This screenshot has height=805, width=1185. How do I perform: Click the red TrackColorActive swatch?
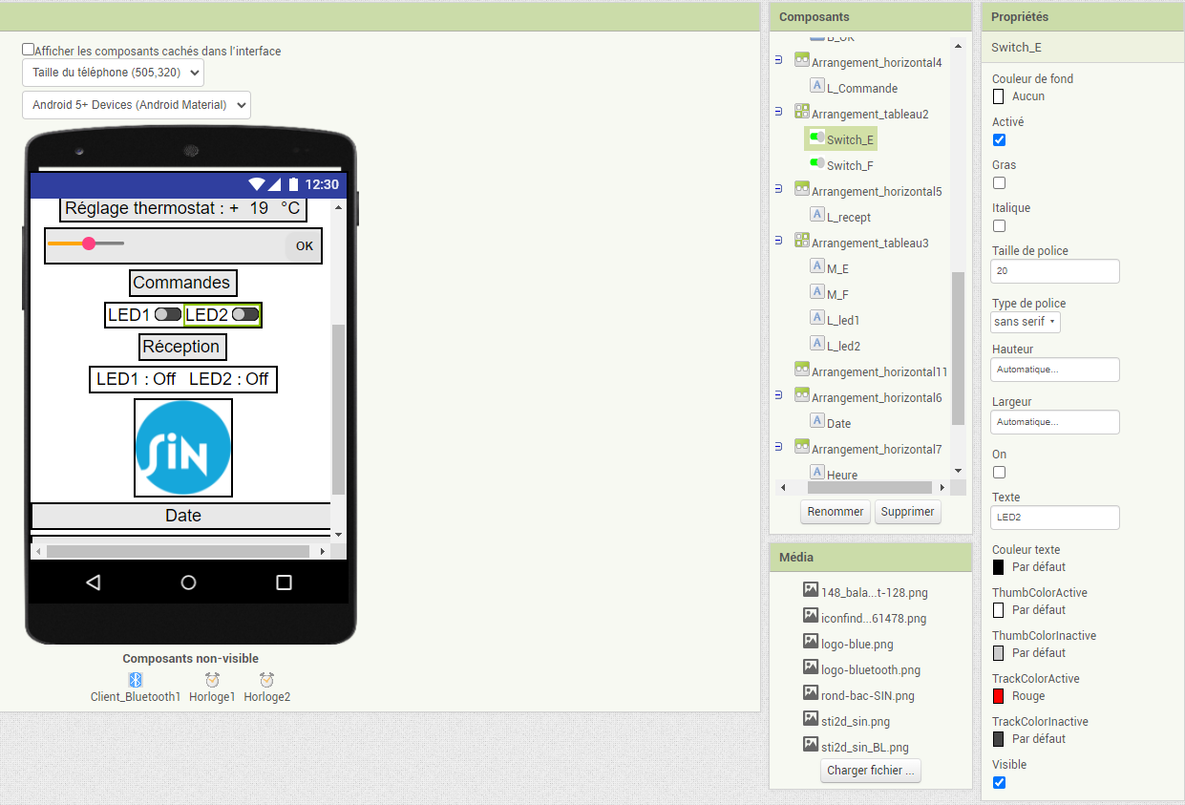999,696
